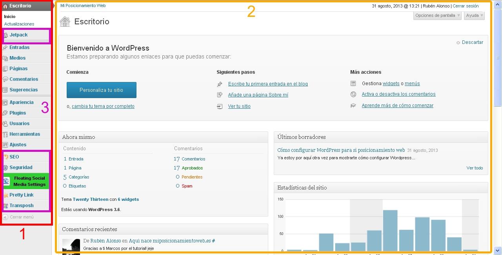Expand the Opciones de pantalla panel
This screenshot has width=502, height=255.
437,15
